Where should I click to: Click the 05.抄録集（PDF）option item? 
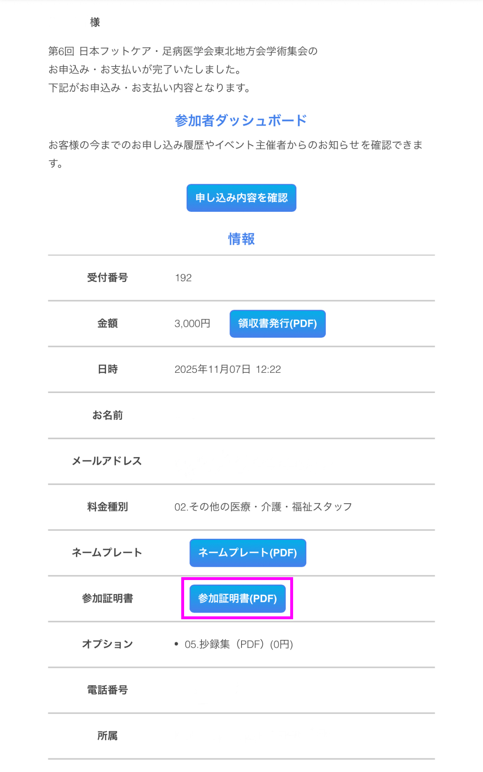[239, 644]
